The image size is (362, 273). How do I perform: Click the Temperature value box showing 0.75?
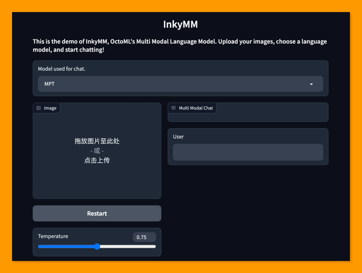coord(144,237)
